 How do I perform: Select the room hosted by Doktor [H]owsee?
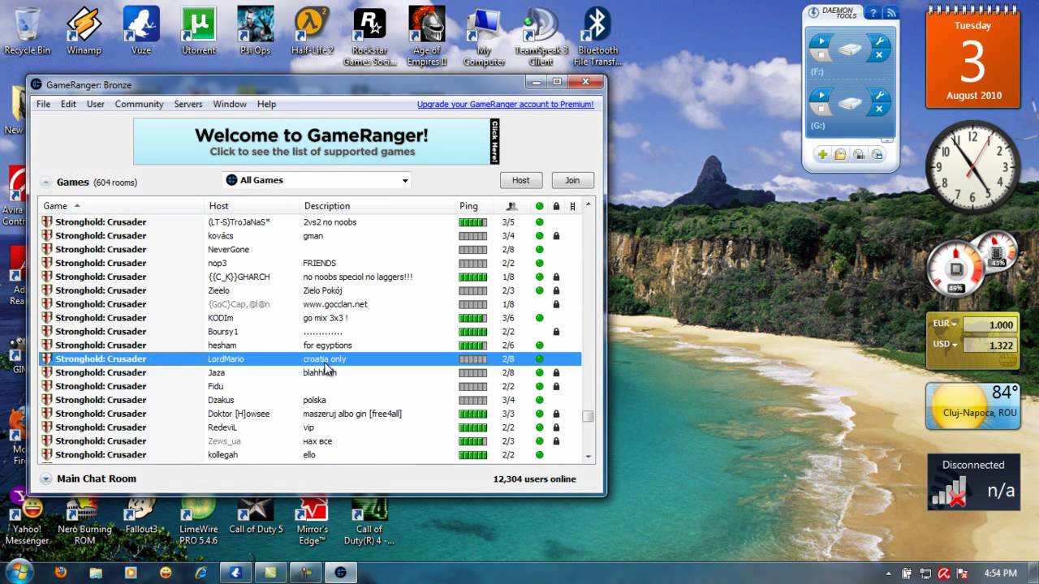pyautogui.click(x=310, y=414)
